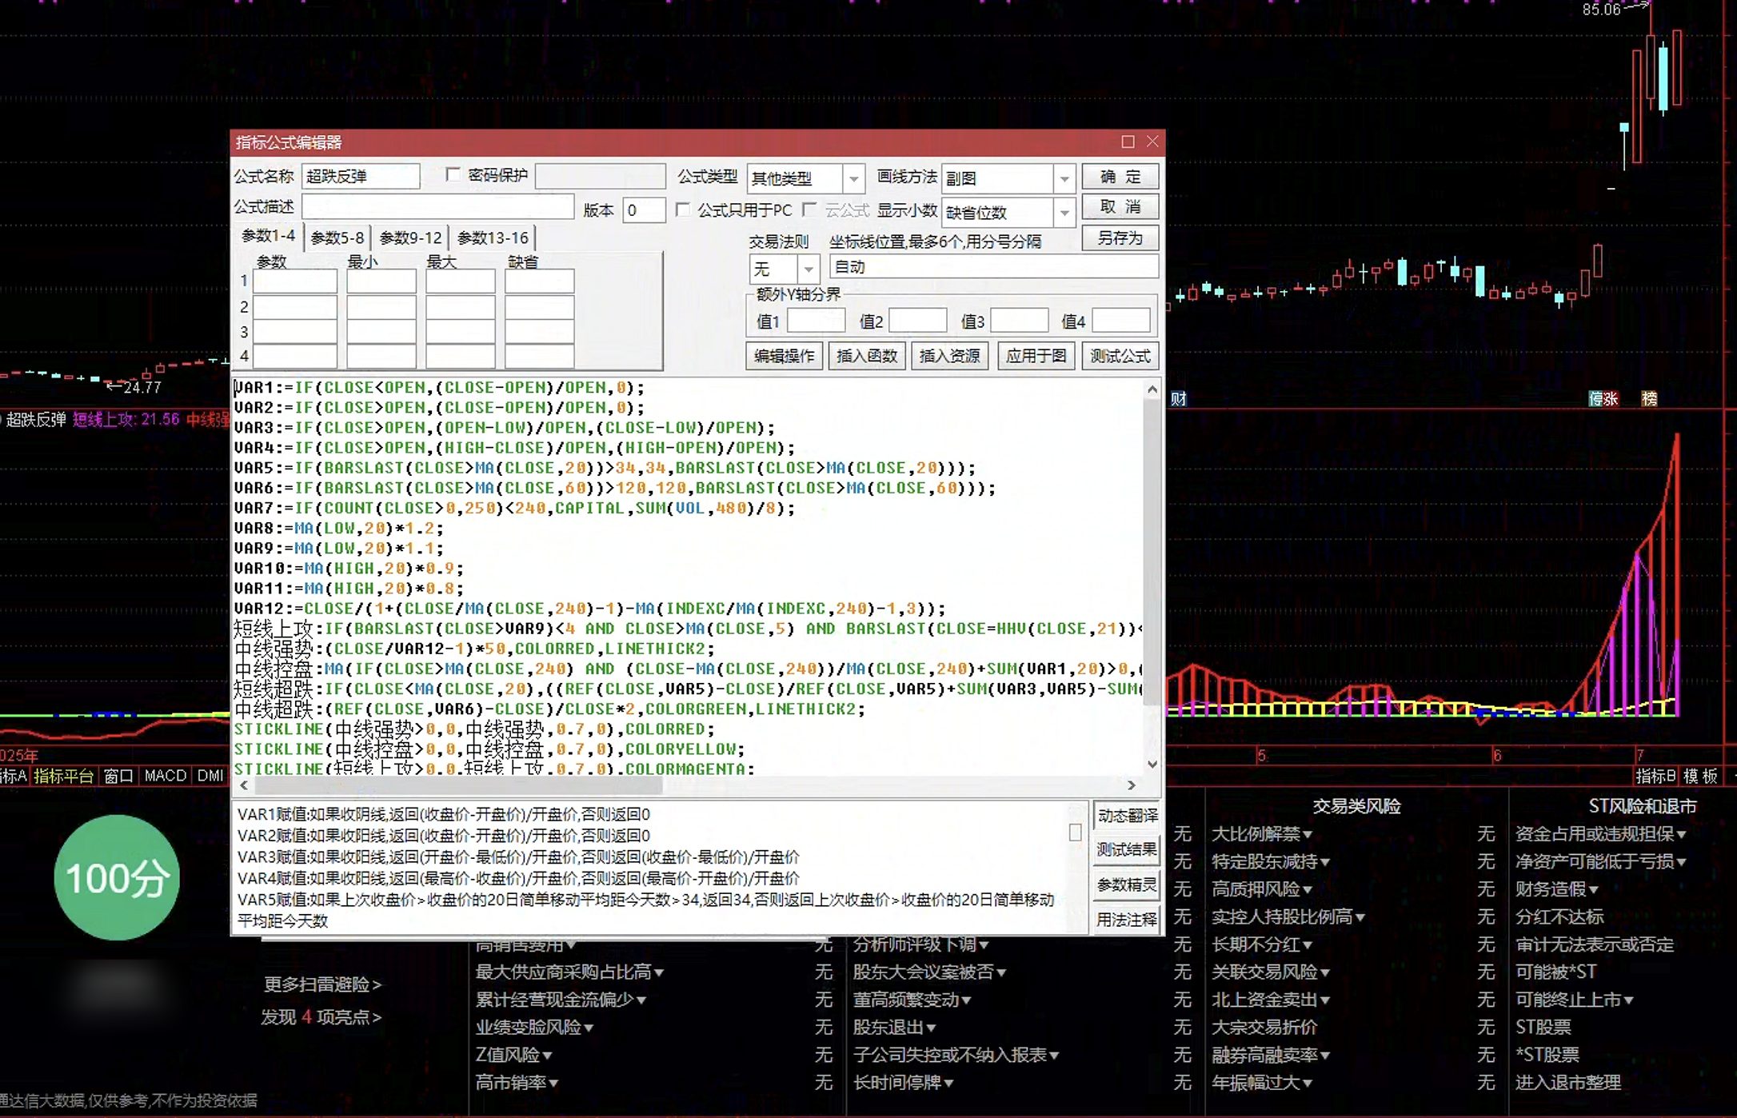This screenshot has width=1737, height=1118.
Task: Click the 停涨 tag on chart
Action: coord(1603,398)
